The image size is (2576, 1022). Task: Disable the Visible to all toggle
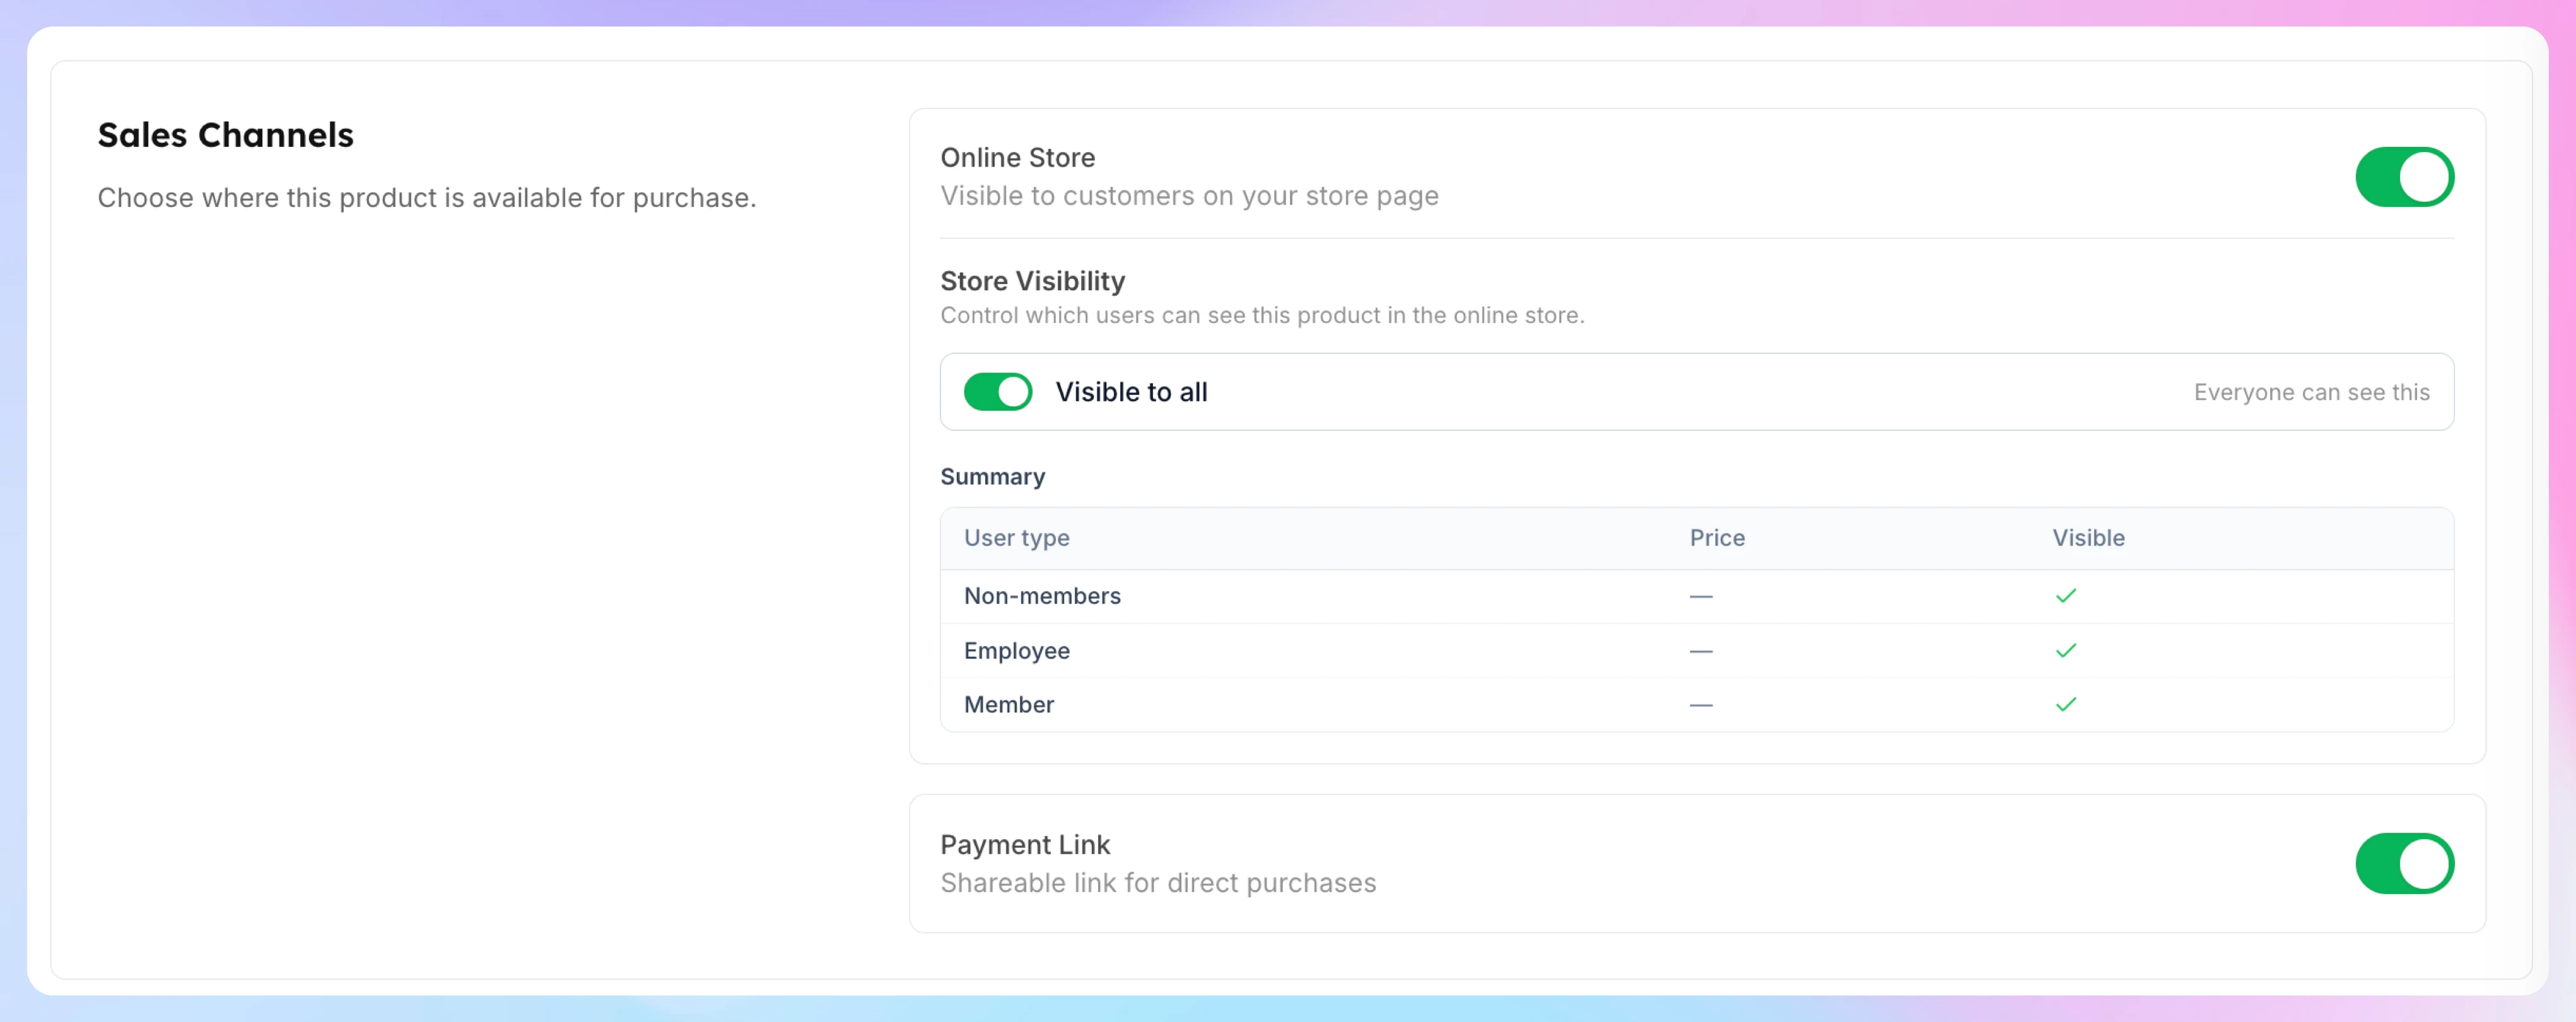pyautogui.click(x=997, y=392)
